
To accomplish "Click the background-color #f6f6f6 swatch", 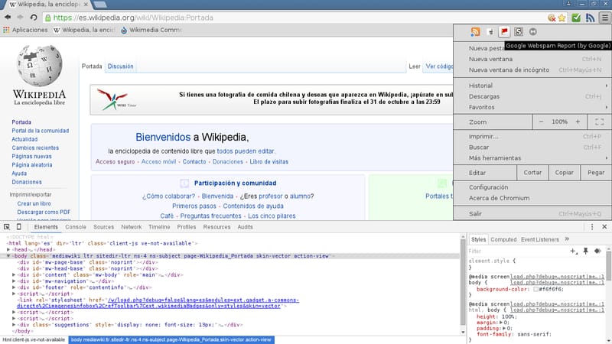I will pyautogui.click(x=535, y=290).
